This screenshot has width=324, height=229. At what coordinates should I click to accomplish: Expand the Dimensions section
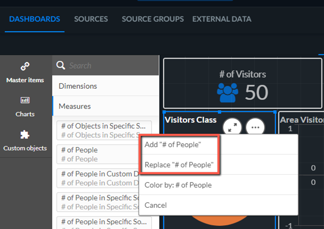click(x=106, y=86)
